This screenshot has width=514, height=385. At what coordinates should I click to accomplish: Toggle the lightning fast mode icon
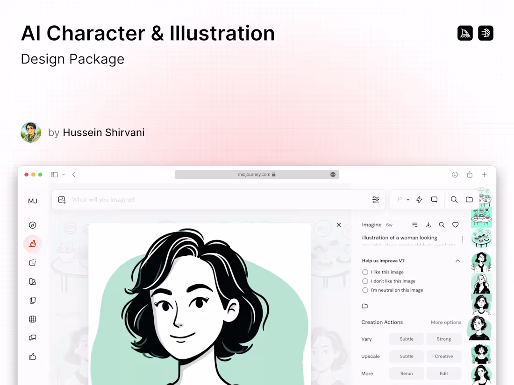(x=419, y=200)
